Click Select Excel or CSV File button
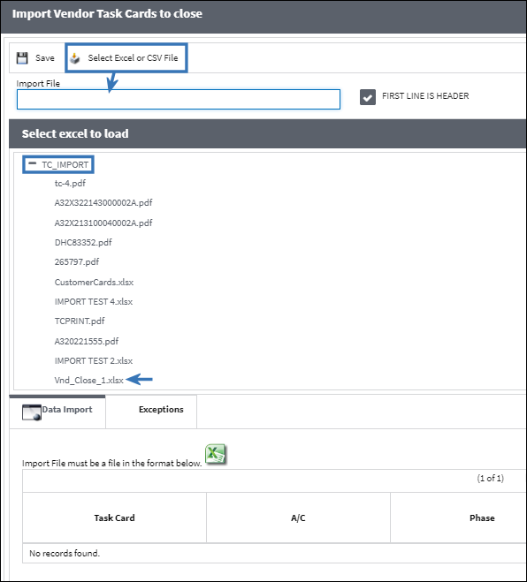Screen dimensions: 527x582 126,58
